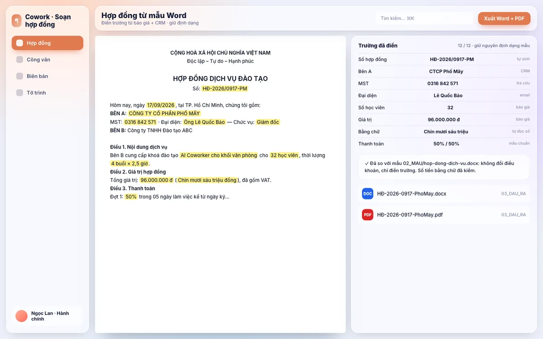
Task: Click the square icon beside Hợp đồng
Action: [19, 43]
